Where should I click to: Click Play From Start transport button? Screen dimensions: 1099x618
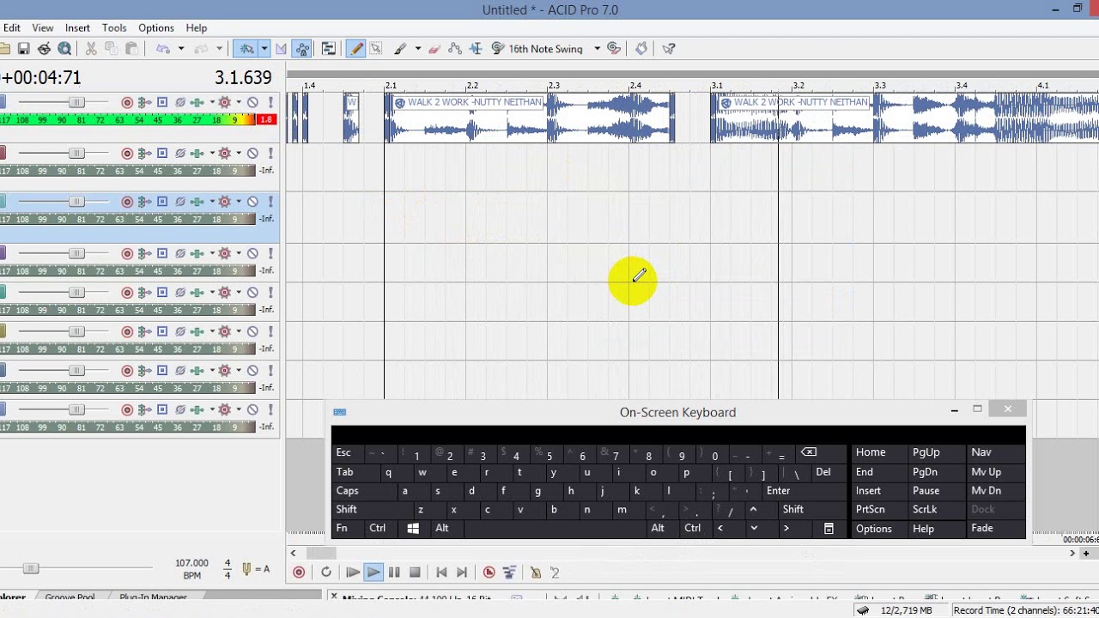click(x=353, y=572)
